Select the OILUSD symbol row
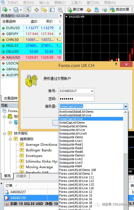The height and width of the screenshot is (210, 134). (31, 52)
